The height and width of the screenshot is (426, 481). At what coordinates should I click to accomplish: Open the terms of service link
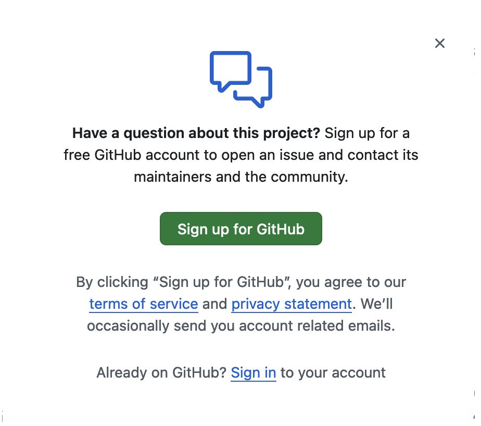(144, 304)
